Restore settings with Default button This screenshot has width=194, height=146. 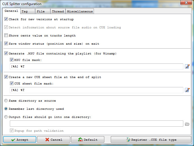(x=88, y=140)
